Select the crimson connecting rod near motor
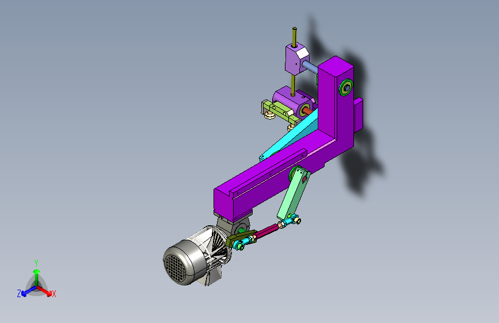Viewport: 499px width, 323px height. click(x=266, y=232)
